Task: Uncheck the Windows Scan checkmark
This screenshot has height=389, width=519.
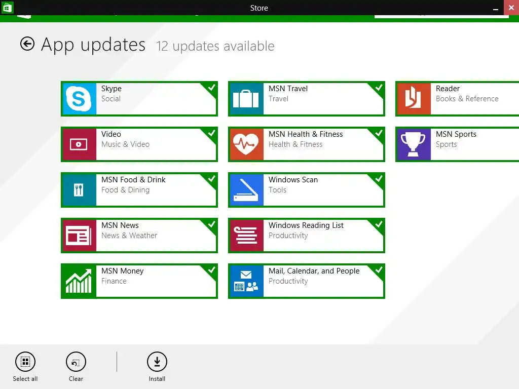Action: [379, 179]
